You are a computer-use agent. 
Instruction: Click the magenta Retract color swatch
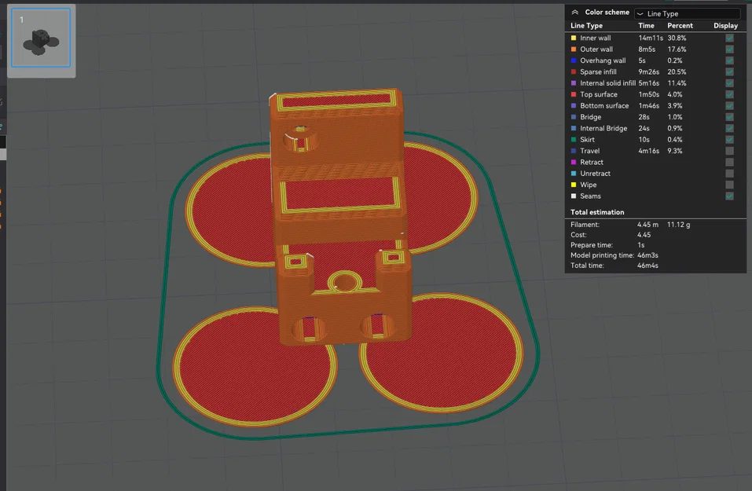coord(574,162)
